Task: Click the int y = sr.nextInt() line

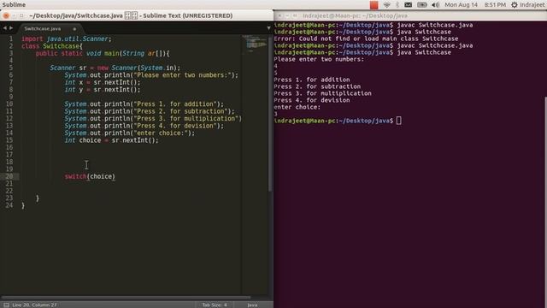Action: pyautogui.click(x=103, y=89)
